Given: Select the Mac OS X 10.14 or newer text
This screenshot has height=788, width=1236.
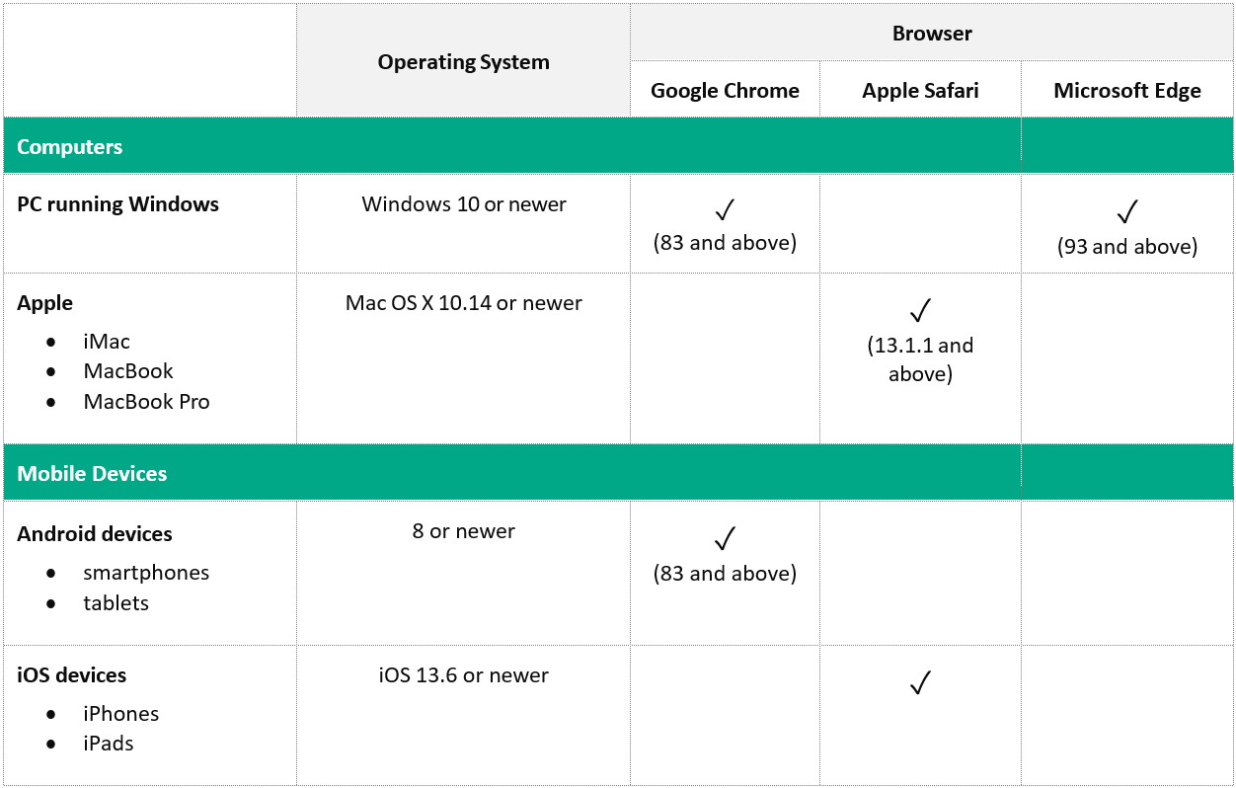Looking at the screenshot, I should point(464,303).
